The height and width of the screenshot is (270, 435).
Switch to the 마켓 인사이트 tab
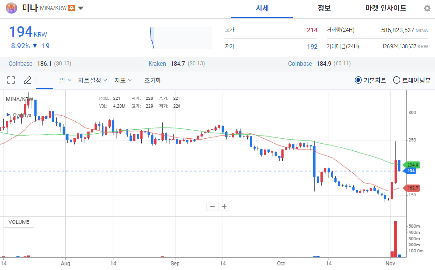385,8
